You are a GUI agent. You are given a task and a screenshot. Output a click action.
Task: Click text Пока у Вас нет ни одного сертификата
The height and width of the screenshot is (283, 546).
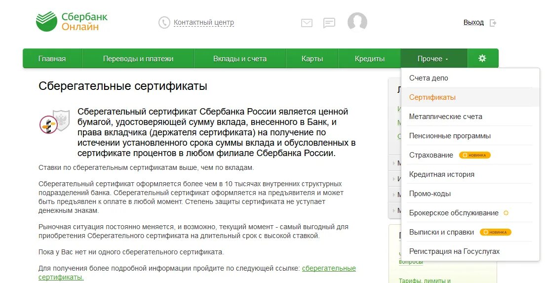[x=131, y=252]
